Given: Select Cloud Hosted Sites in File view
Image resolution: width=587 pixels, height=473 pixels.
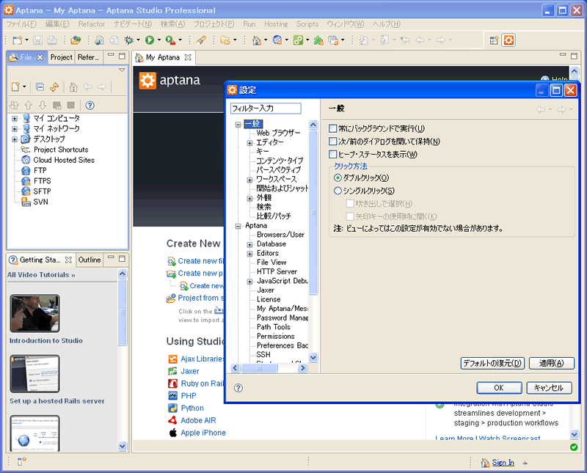Looking at the screenshot, I should click(64, 160).
